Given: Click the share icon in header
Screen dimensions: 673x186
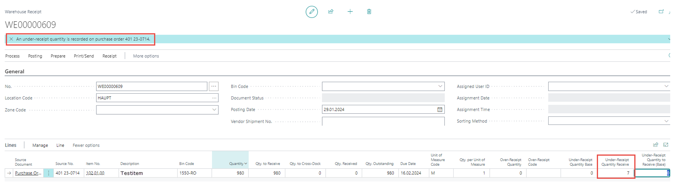Looking at the screenshot, I should click(331, 12).
